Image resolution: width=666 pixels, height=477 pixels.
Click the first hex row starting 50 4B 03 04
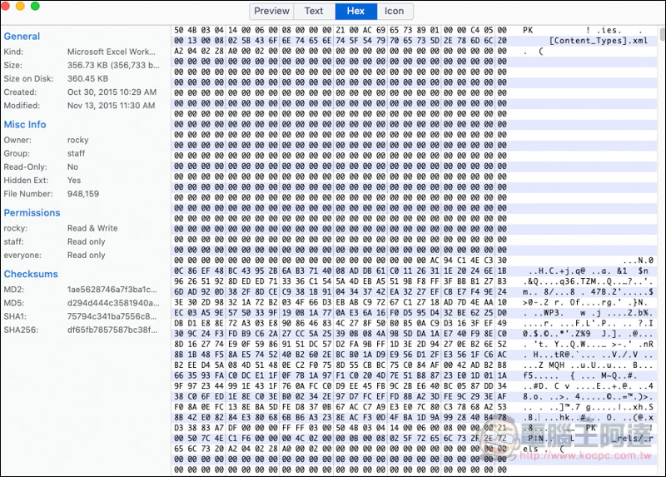click(340, 30)
